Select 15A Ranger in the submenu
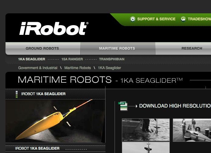211x153 pixels. click(x=72, y=59)
